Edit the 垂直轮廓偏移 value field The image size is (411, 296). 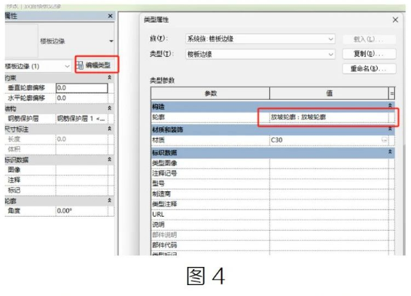[81, 88]
